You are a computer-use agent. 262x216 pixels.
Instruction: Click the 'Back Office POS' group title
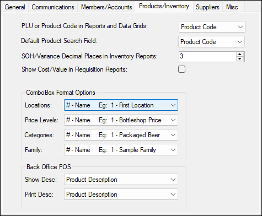49,167
